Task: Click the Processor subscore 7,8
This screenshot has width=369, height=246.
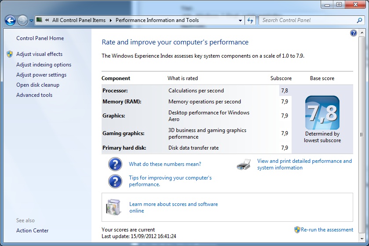Action: coord(285,91)
